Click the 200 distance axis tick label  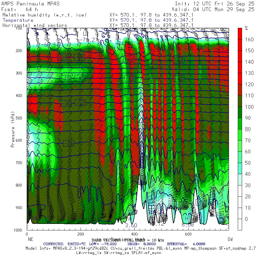click(80, 234)
